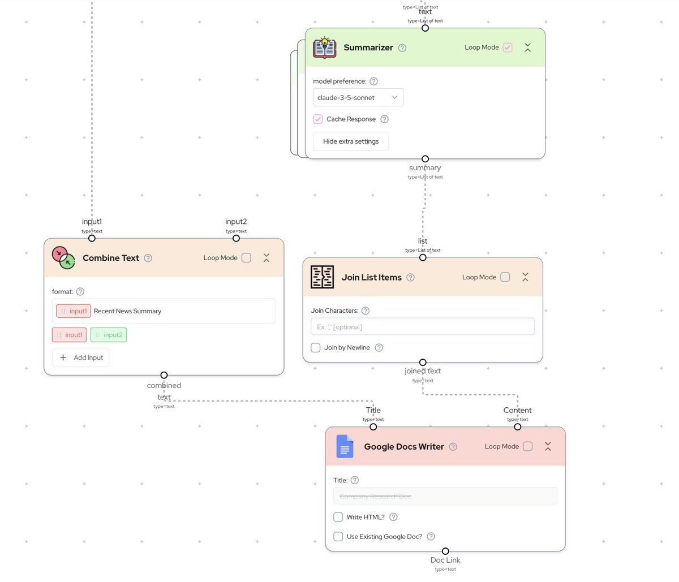
Task: Click the Join Characters input field
Action: coord(423,327)
